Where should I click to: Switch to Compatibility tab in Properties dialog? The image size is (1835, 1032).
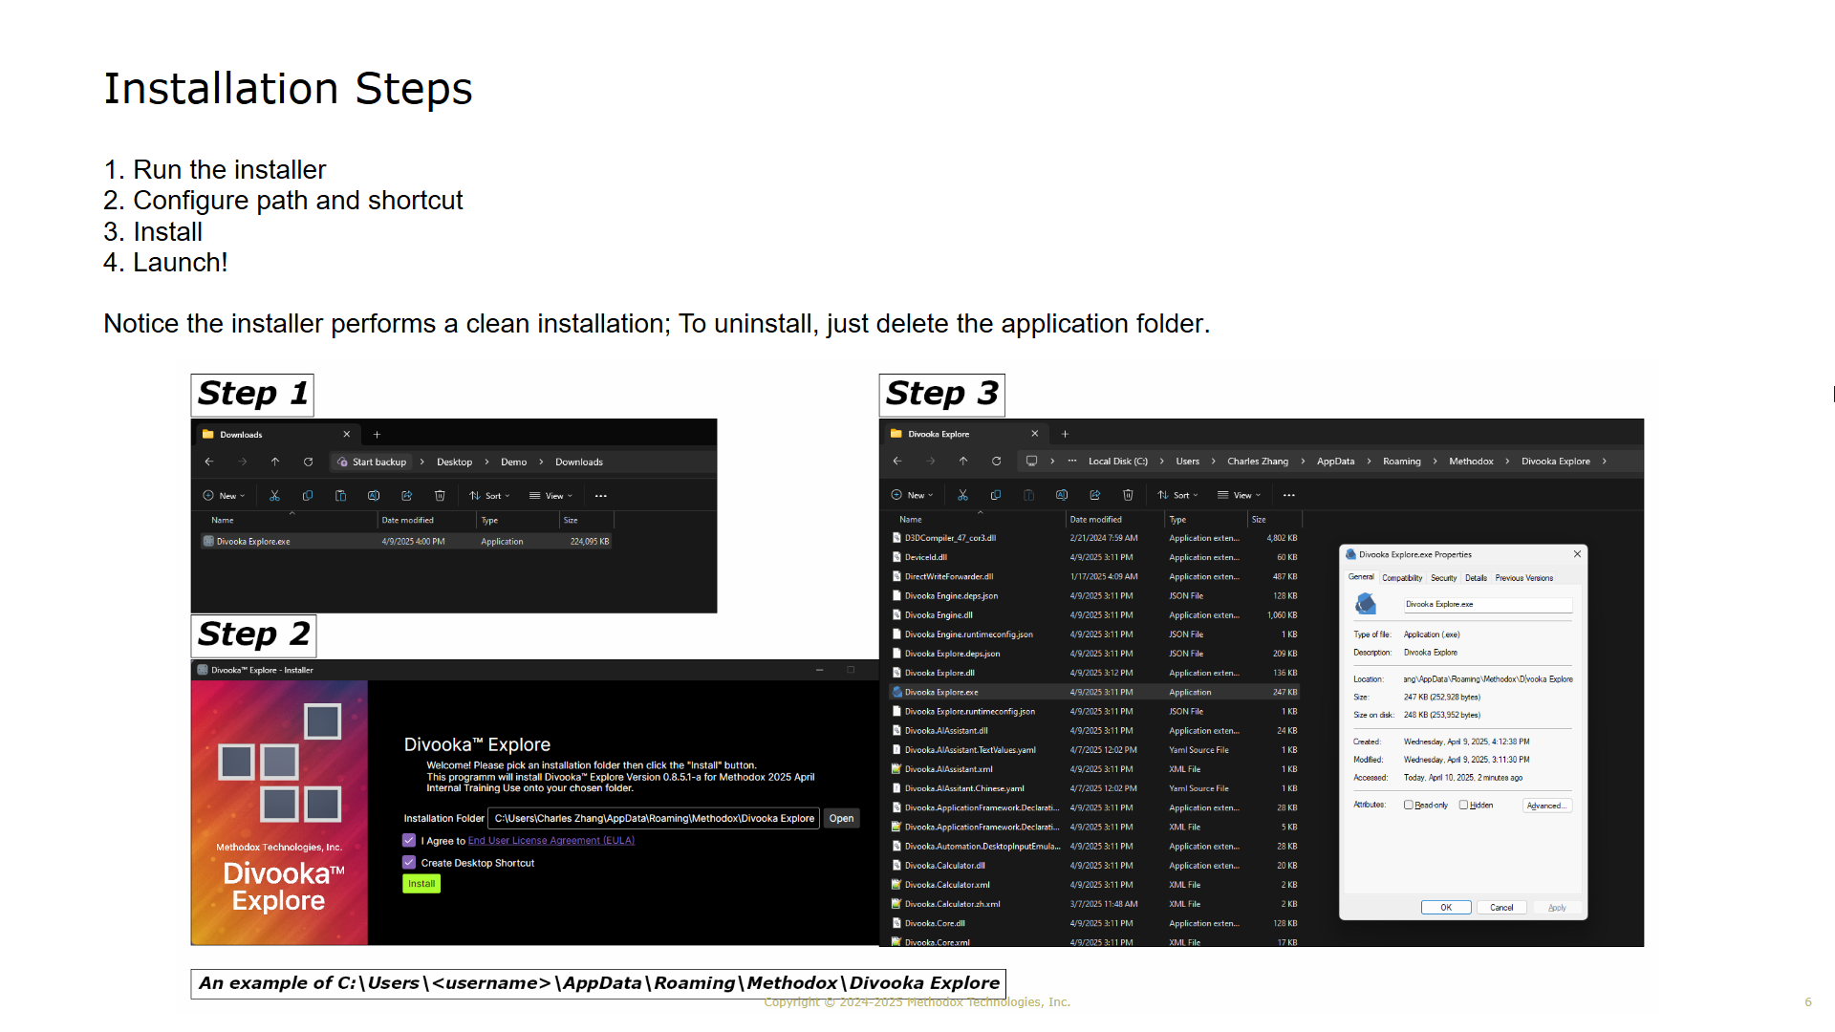[1402, 578]
